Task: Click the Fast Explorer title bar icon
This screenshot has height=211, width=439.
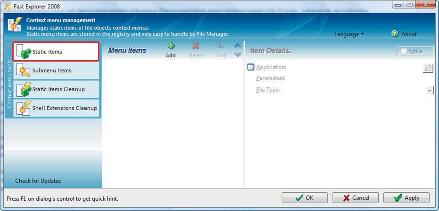Action: [x=8, y=6]
